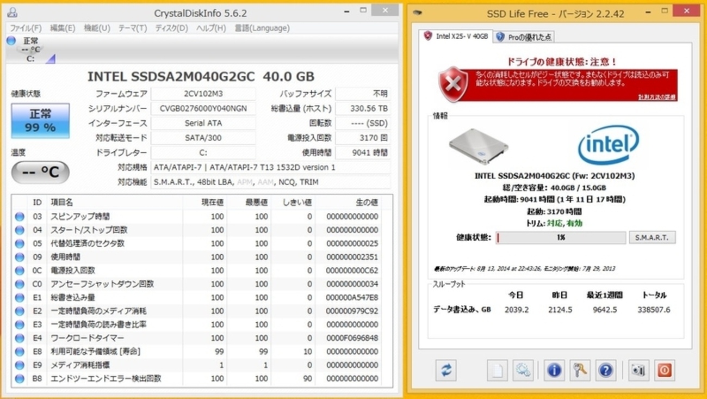Select the raw value 000000002351
This screenshot has width=707, height=399.
pos(352,257)
